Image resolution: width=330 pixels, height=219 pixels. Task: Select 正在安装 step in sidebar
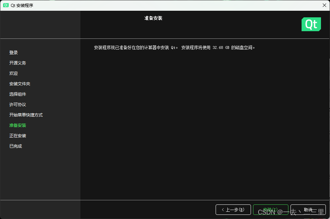(18, 136)
